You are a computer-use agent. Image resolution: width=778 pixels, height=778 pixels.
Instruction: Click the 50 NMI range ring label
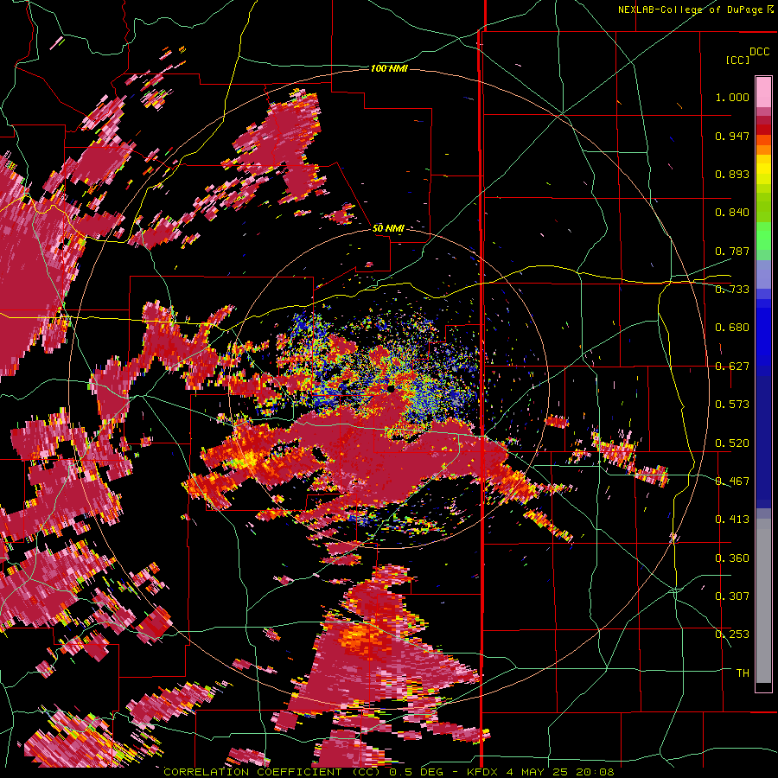[x=388, y=228]
